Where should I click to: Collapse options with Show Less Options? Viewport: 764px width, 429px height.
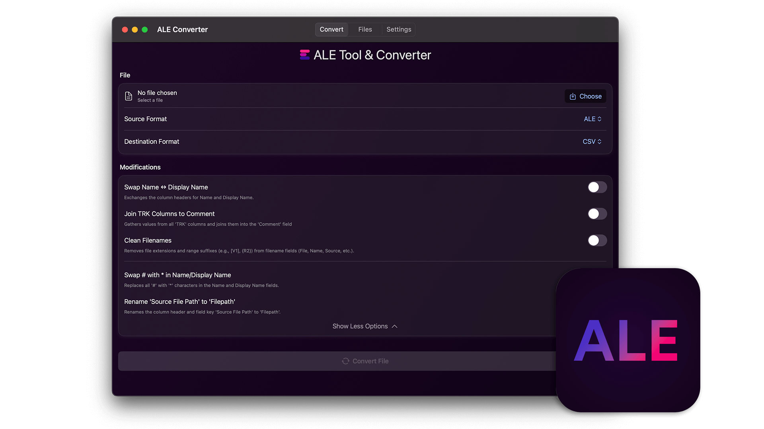pos(364,327)
